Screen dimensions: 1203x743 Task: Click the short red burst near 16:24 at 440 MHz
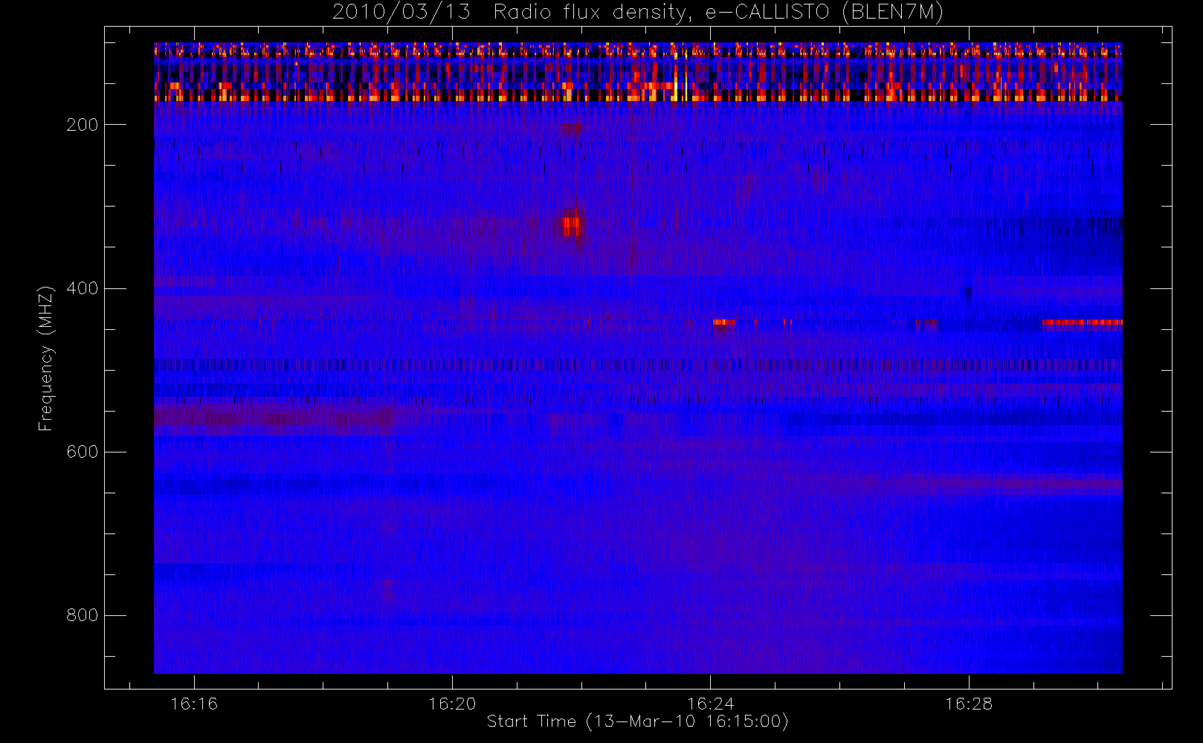(x=723, y=322)
